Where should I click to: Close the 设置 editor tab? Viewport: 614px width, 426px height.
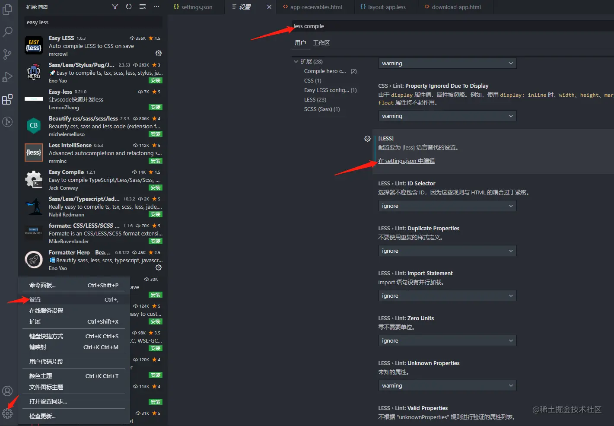(269, 7)
